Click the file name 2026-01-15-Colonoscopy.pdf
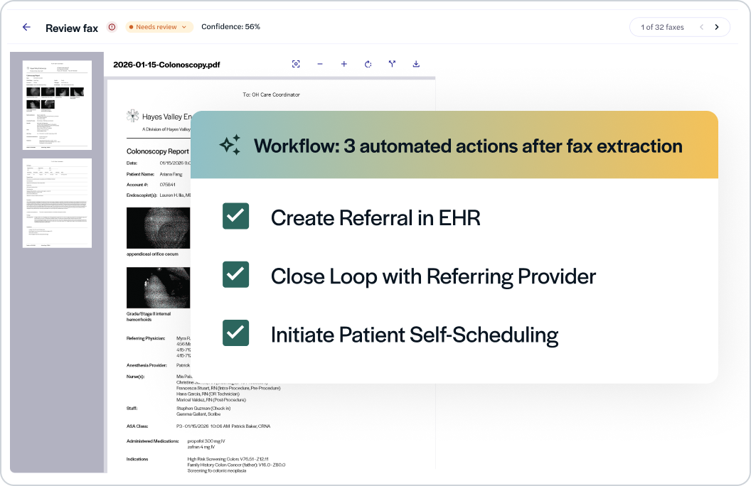 click(166, 65)
